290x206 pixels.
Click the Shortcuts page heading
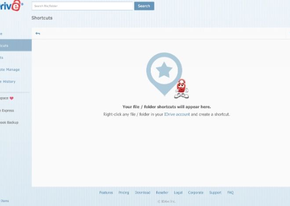pos(42,18)
